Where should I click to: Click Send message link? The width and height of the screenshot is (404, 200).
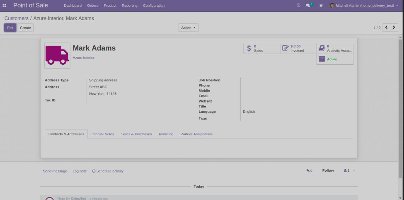55,171
